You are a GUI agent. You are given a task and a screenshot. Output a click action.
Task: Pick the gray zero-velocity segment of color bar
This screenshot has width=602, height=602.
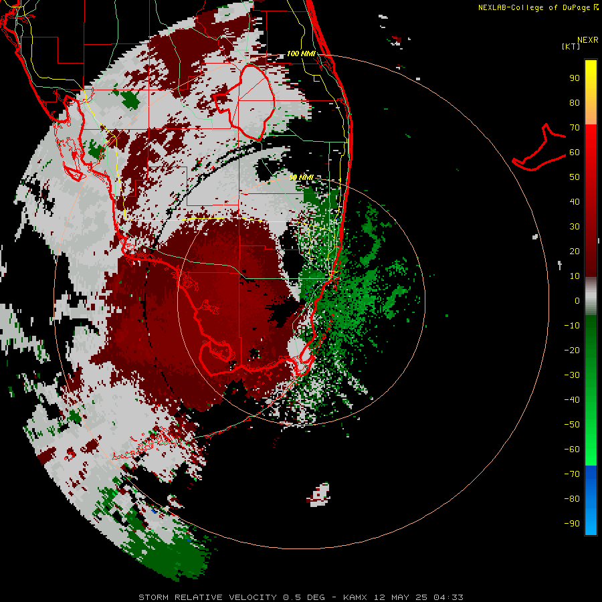591,296
